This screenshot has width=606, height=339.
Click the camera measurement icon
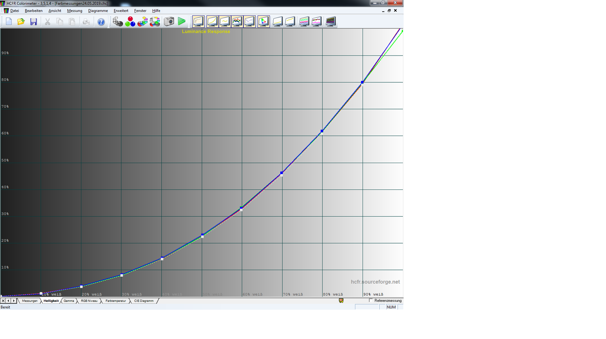(x=169, y=22)
